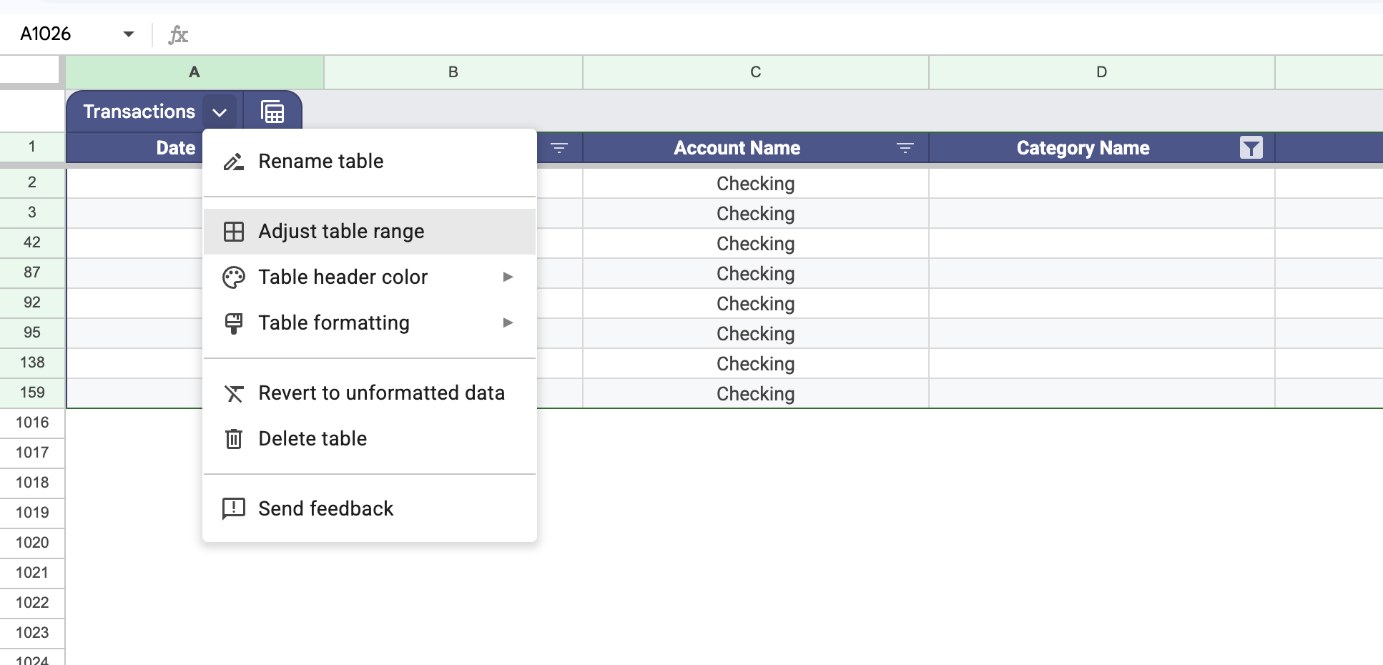Click the grid icon beside Adjust table range

coord(234,232)
